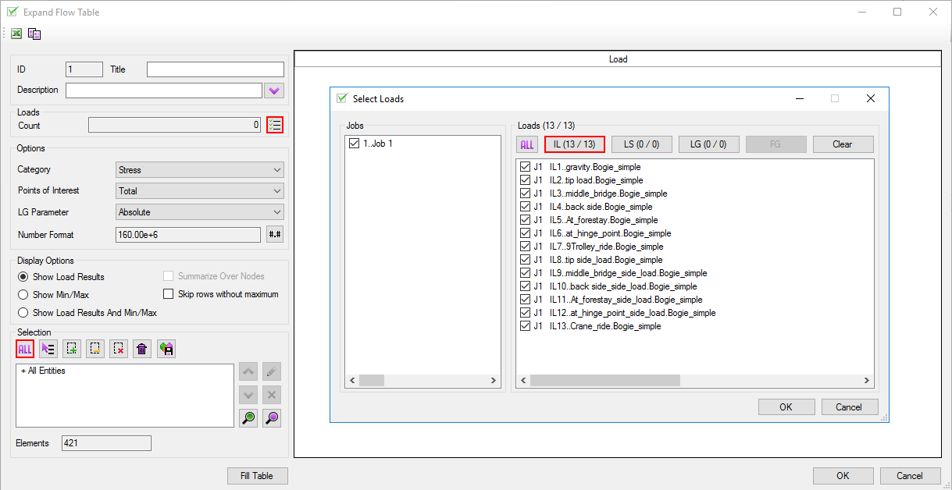The width and height of the screenshot is (952, 490).
Task: Click the loads list horizontal scrollbar thumb
Action: coord(605,380)
